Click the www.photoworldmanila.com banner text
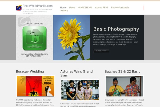The image size is (160, 107). coord(34,54)
